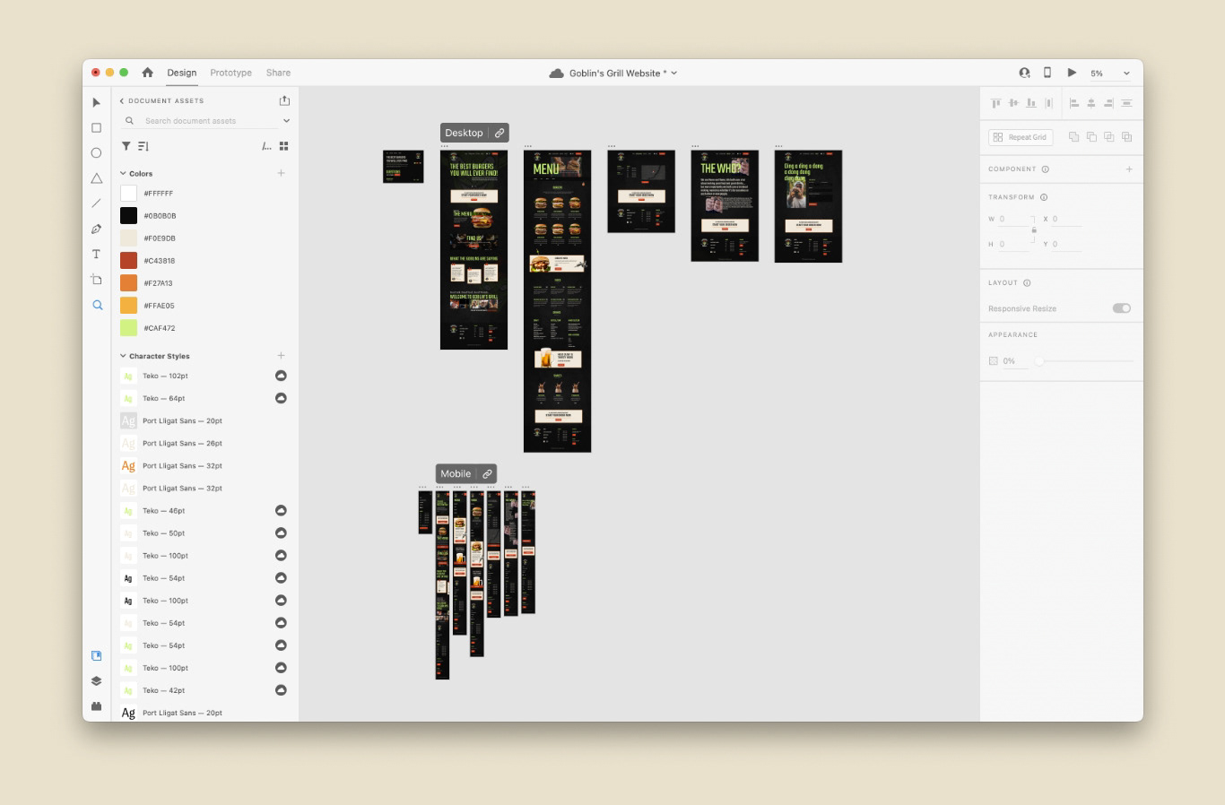Select the Ellipse tool
Screen dimensions: 1225x805
tap(97, 153)
